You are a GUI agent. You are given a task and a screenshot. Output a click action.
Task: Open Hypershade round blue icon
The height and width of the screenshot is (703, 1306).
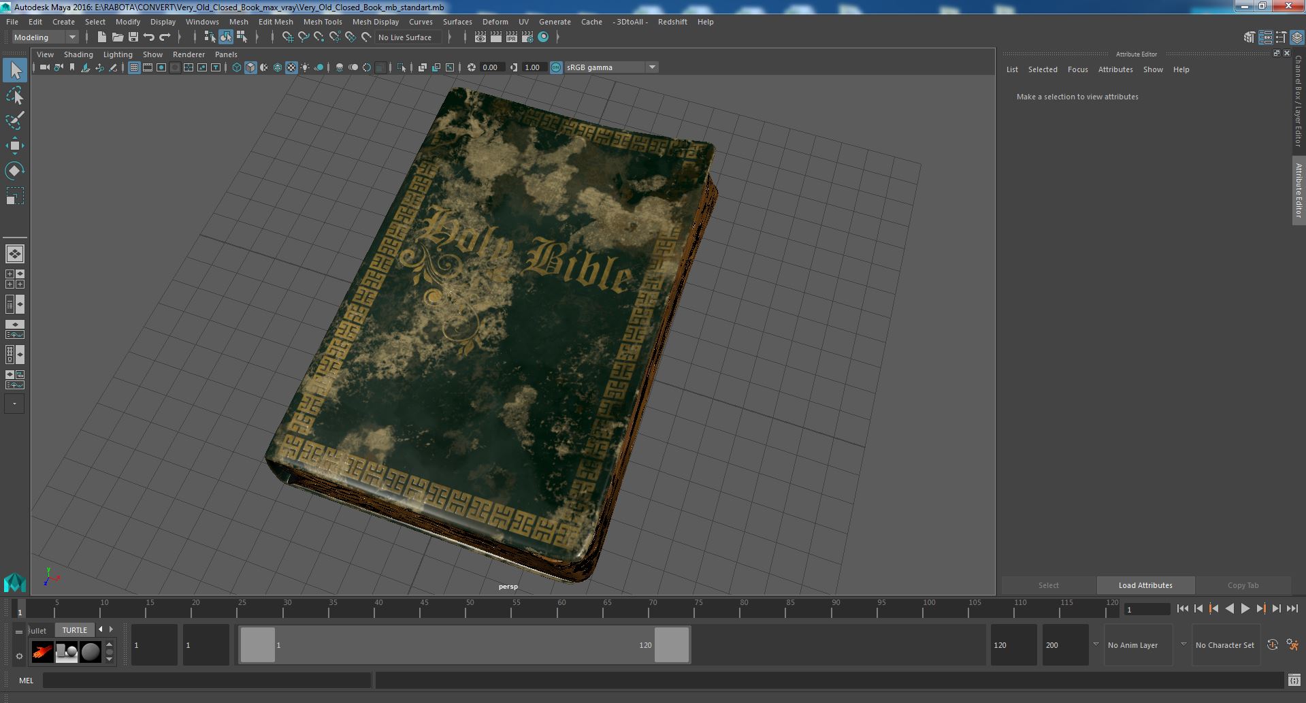(x=543, y=37)
